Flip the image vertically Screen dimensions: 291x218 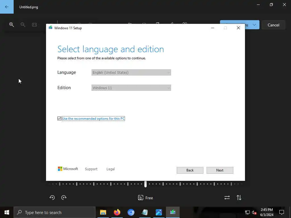click(239, 198)
